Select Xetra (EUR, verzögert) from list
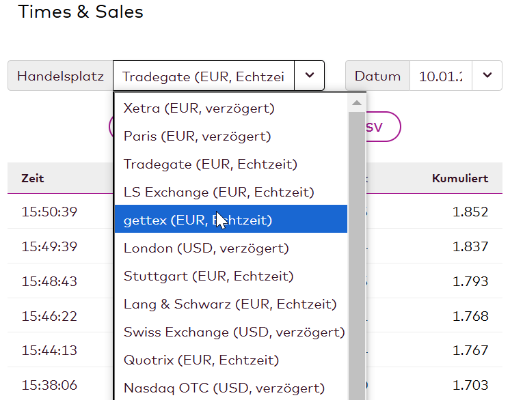This screenshot has height=400, width=510. (x=231, y=108)
